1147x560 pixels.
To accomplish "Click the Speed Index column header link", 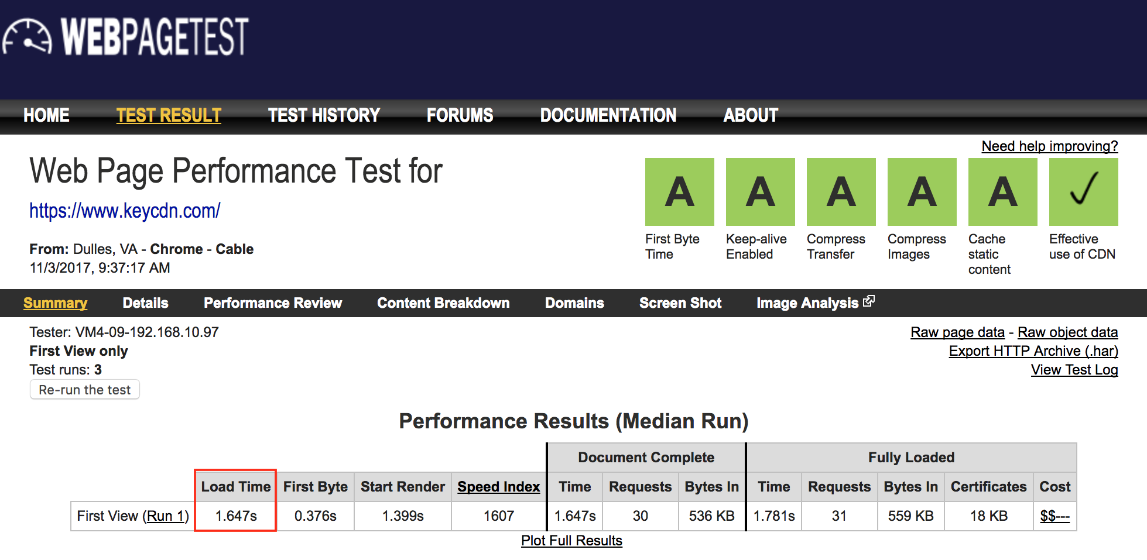I will tap(499, 487).
